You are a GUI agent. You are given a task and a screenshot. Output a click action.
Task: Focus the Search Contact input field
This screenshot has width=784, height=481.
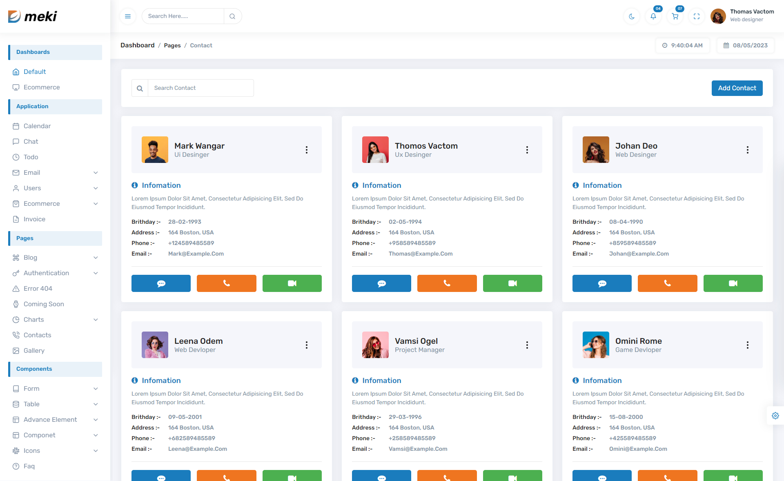coord(200,88)
